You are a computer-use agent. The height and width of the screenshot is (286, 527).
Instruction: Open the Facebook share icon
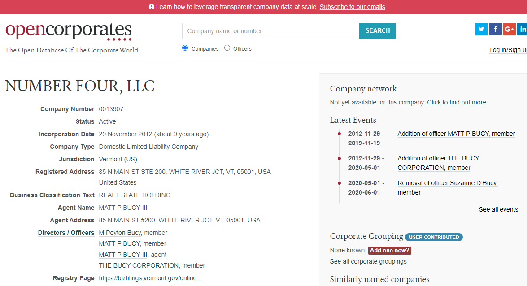tap(496, 29)
